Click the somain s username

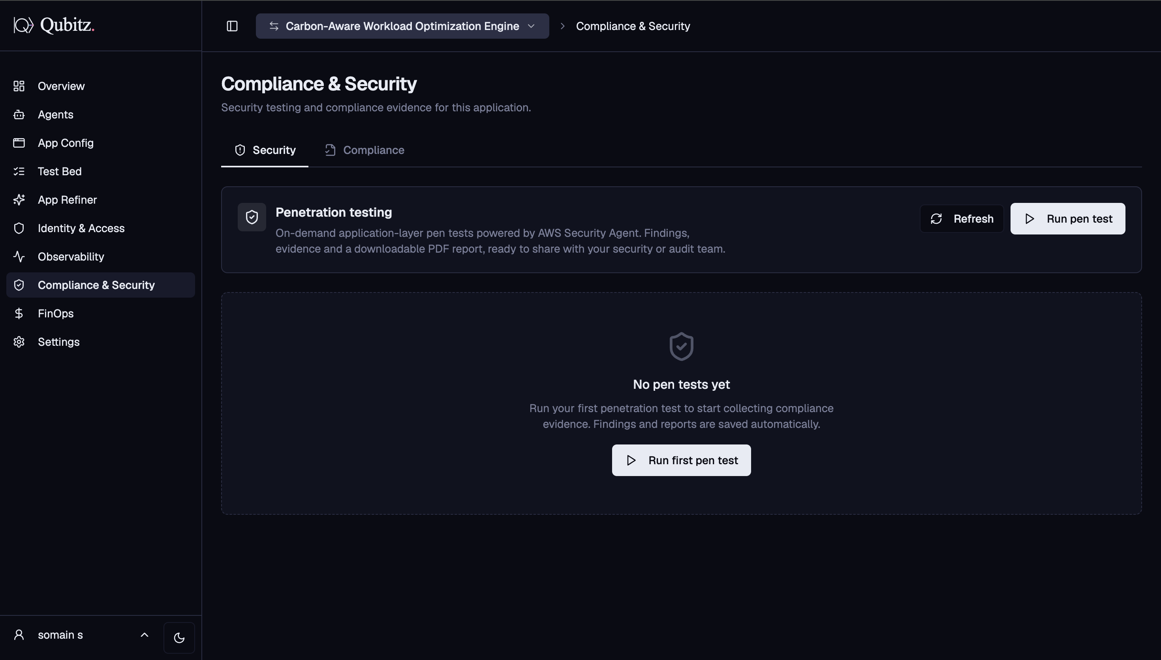[60, 635]
